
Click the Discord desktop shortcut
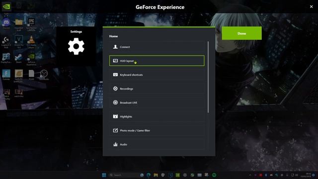pos(6,24)
